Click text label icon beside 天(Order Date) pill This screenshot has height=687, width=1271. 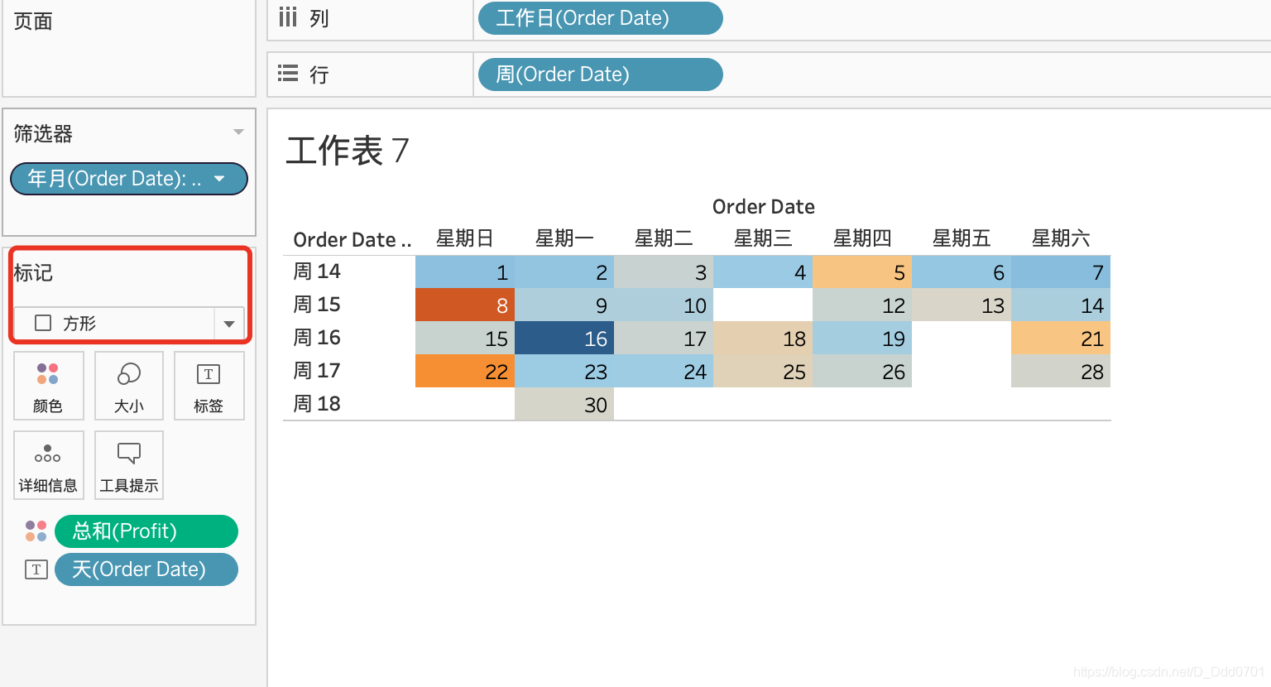click(x=36, y=569)
